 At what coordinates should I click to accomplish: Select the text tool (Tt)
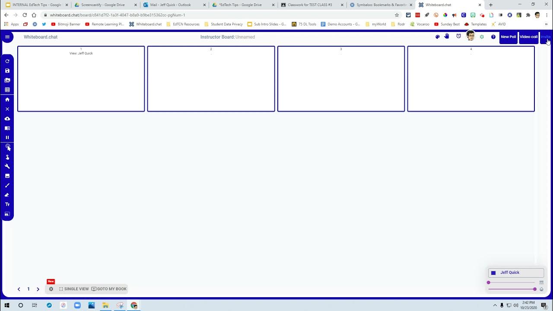tap(7, 204)
